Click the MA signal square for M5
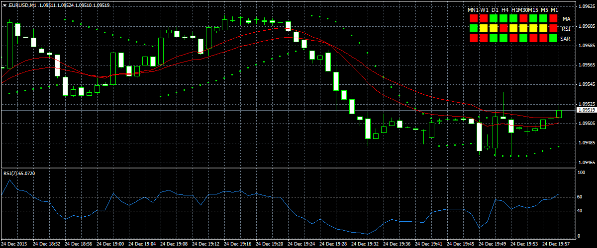 click(x=543, y=18)
